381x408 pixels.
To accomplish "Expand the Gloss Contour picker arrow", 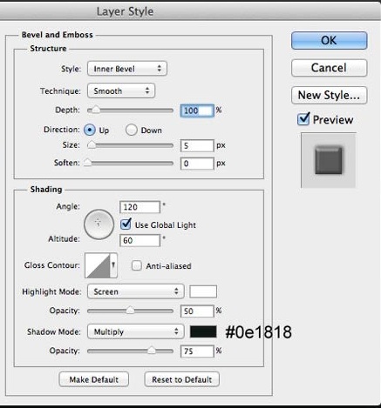I will coord(113,265).
